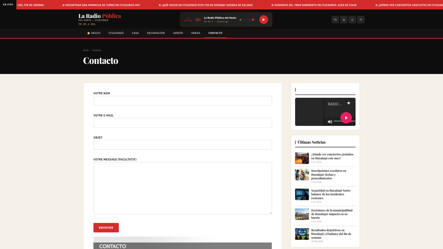Adjust the header player volume slider
This screenshot has height=249, width=443.
click(x=249, y=20)
